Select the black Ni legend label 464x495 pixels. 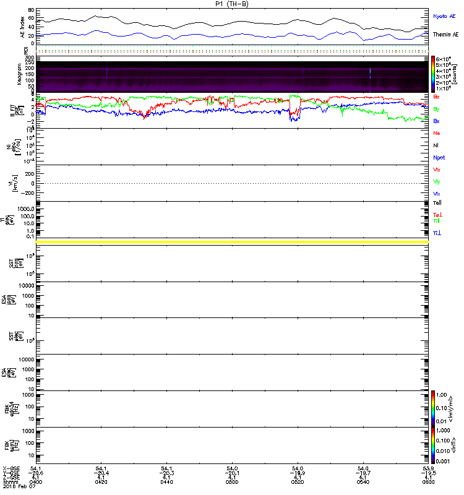coord(436,145)
